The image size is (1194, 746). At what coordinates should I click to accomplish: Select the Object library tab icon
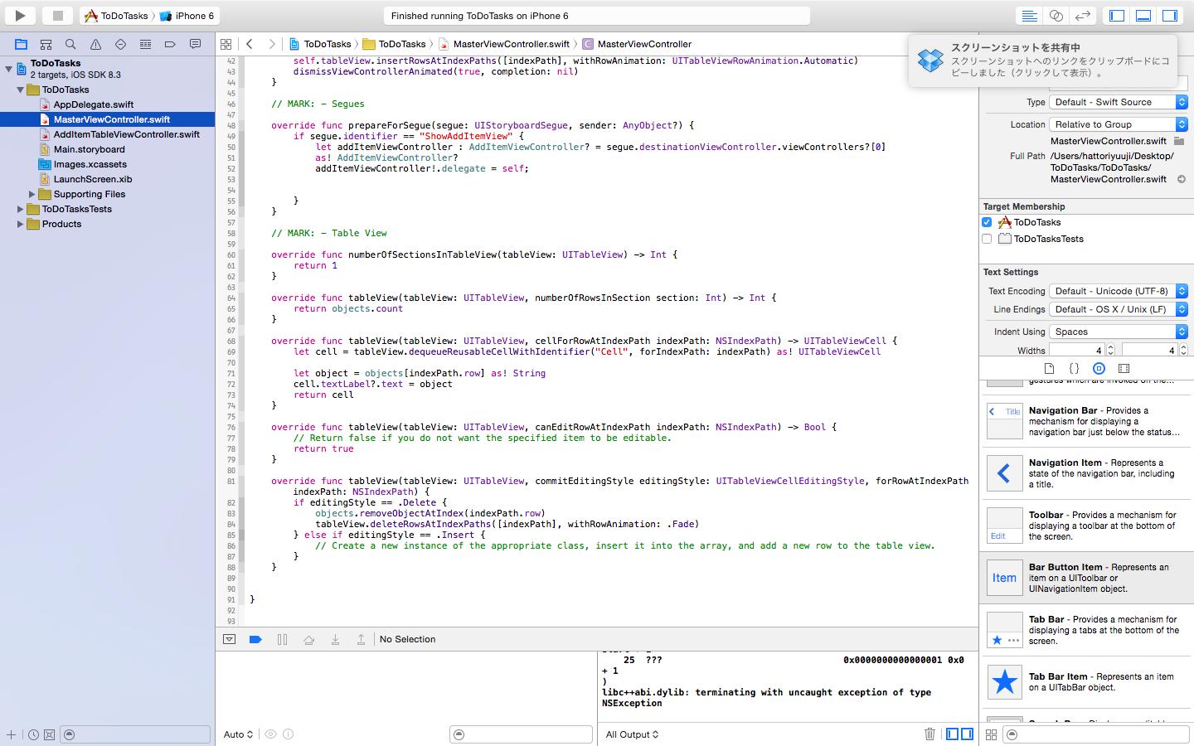click(1099, 368)
